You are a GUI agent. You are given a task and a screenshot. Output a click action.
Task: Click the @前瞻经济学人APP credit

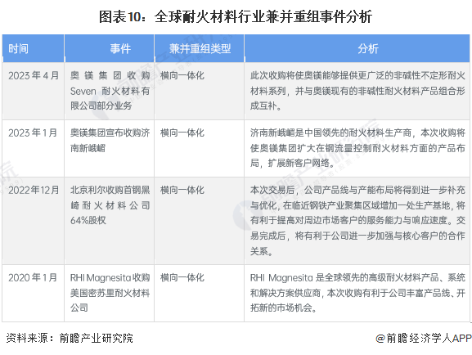point(423,338)
